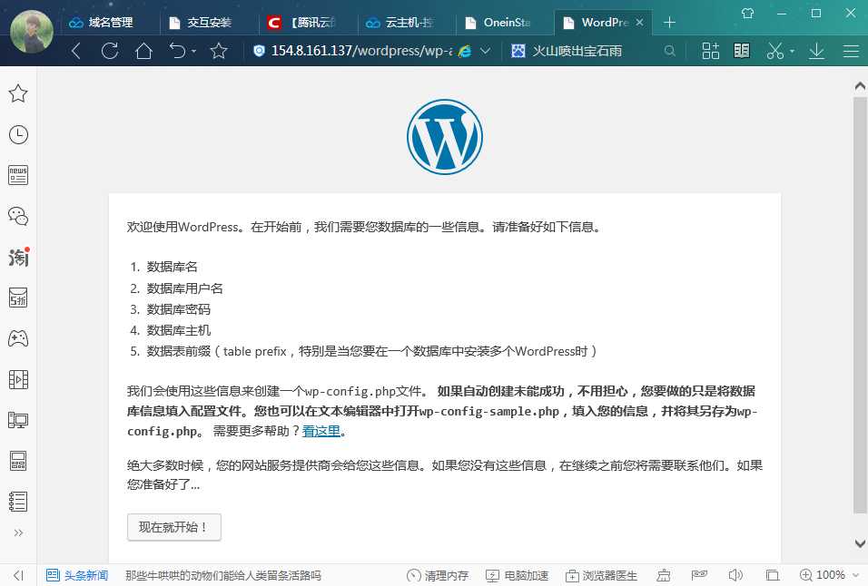Open the extensions grid icon
Image resolution: width=868 pixels, height=586 pixels.
[x=710, y=51]
